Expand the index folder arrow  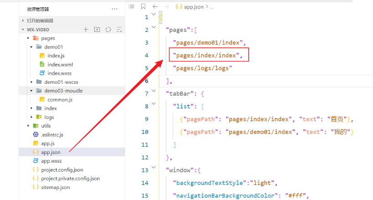(x=31, y=108)
